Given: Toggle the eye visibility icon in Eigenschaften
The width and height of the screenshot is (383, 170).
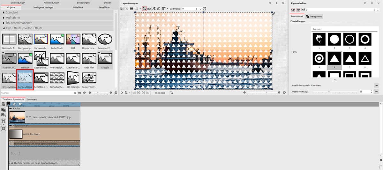Looking at the screenshot, I should [298, 10].
